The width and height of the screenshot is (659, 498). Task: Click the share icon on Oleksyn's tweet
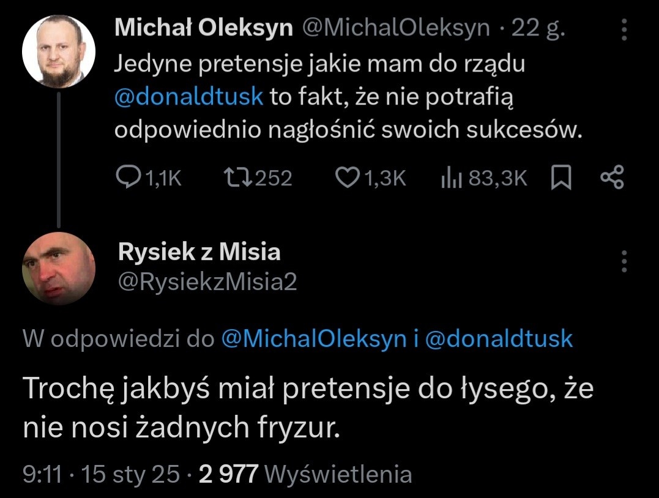click(x=612, y=178)
